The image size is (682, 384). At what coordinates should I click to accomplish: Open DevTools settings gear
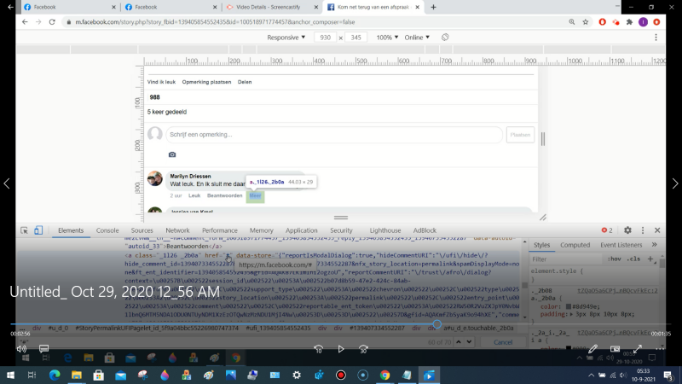[627, 230]
